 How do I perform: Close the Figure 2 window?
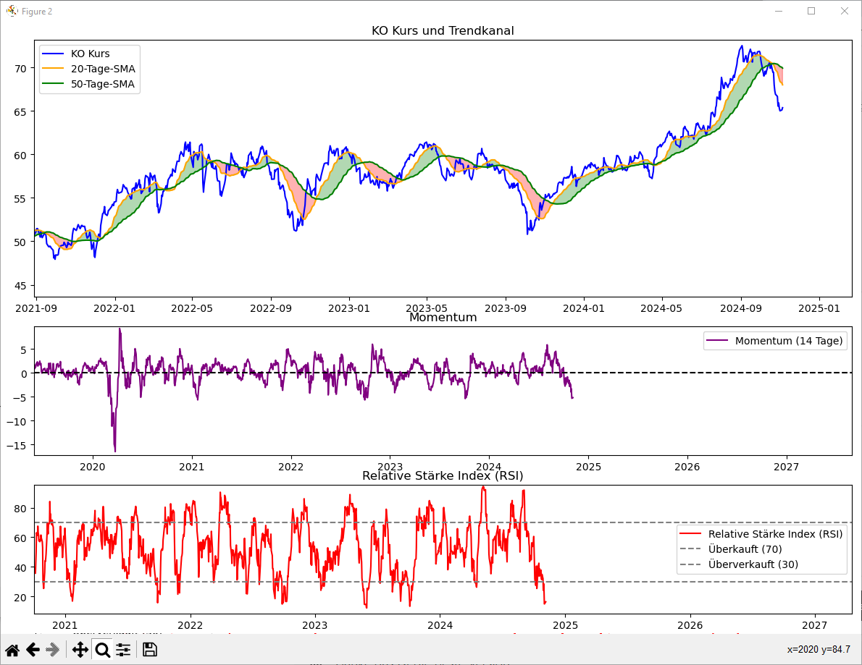pyautogui.click(x=845, y=11)
